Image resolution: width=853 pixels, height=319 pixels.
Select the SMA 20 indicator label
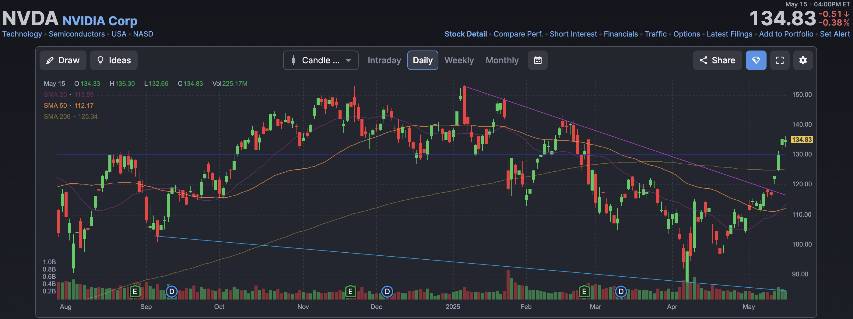click(55, 95)
